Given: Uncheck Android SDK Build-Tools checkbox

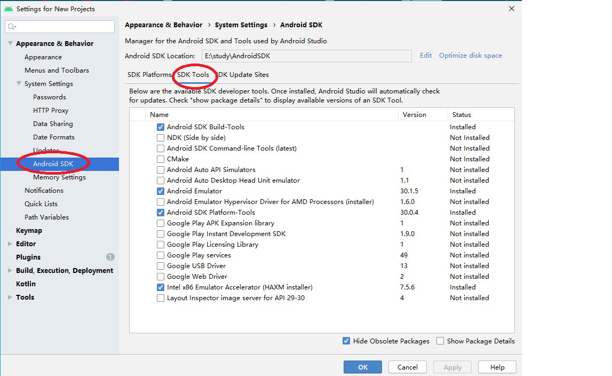Looking at the screenshot, I should (161, 127).
